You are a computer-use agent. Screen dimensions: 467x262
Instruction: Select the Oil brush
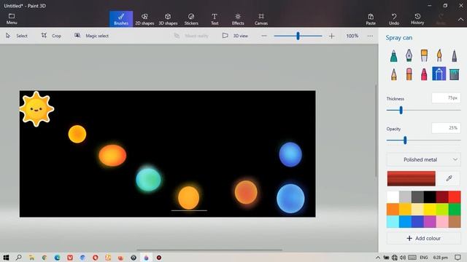424,56
